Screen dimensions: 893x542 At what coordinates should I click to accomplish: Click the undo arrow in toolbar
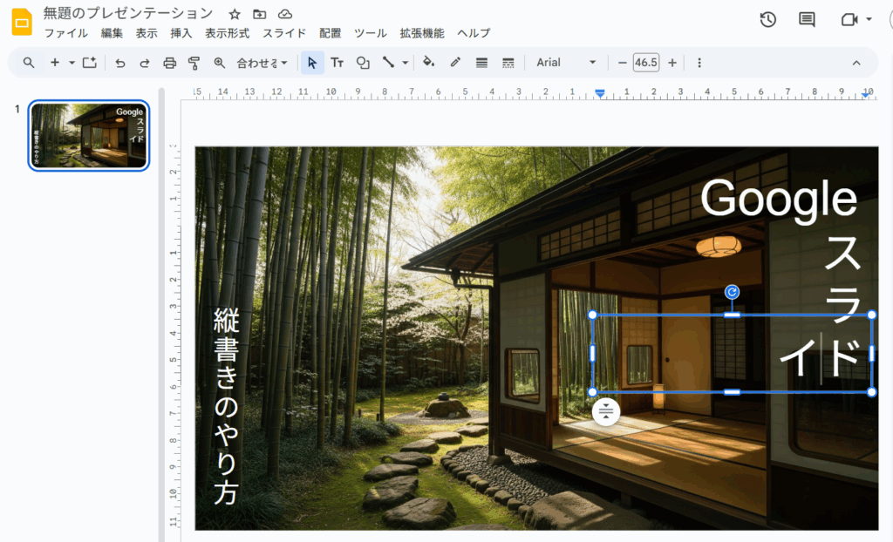pyautogui.click(x=120, y=63)
